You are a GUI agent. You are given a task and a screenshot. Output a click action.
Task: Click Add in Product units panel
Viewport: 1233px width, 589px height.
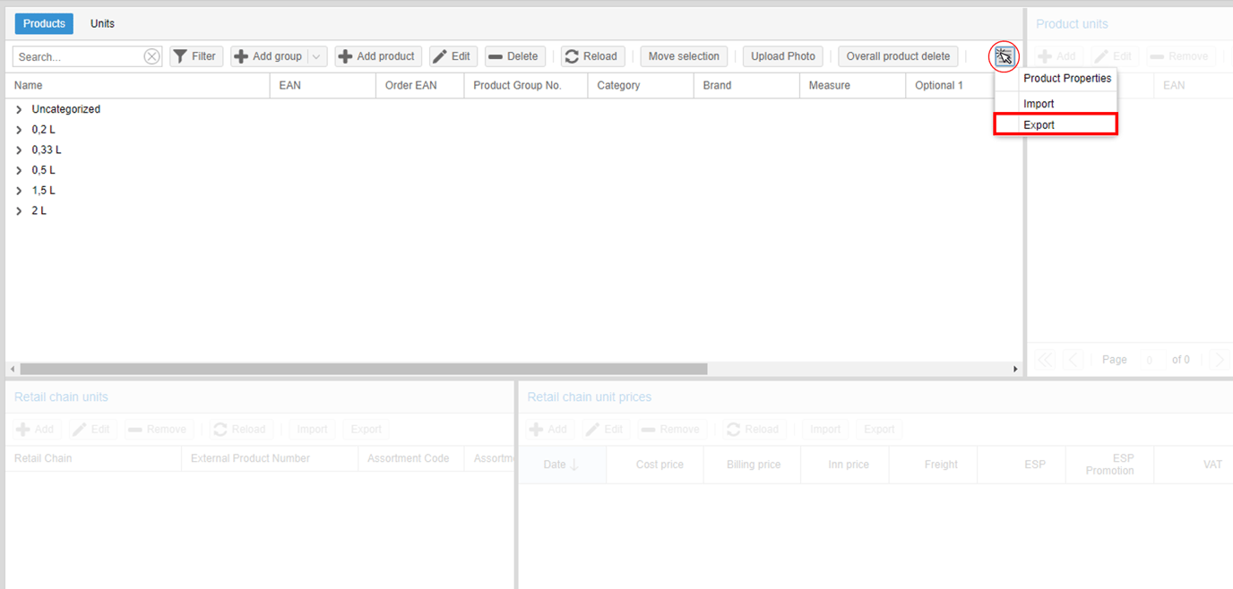[1057, 56]
